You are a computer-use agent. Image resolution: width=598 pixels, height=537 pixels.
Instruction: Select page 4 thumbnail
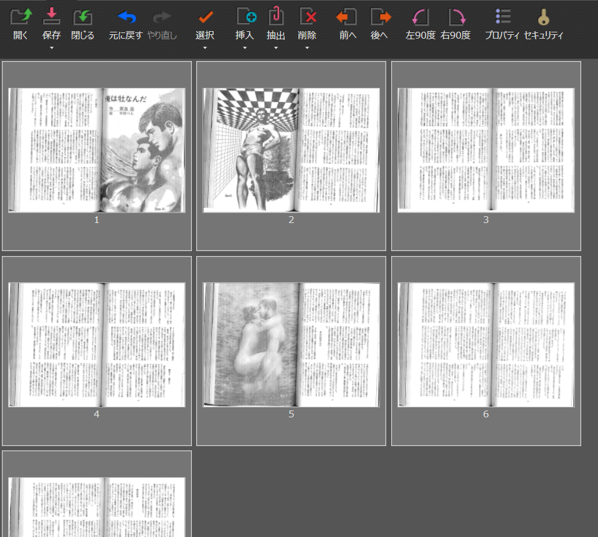[97, 345]
